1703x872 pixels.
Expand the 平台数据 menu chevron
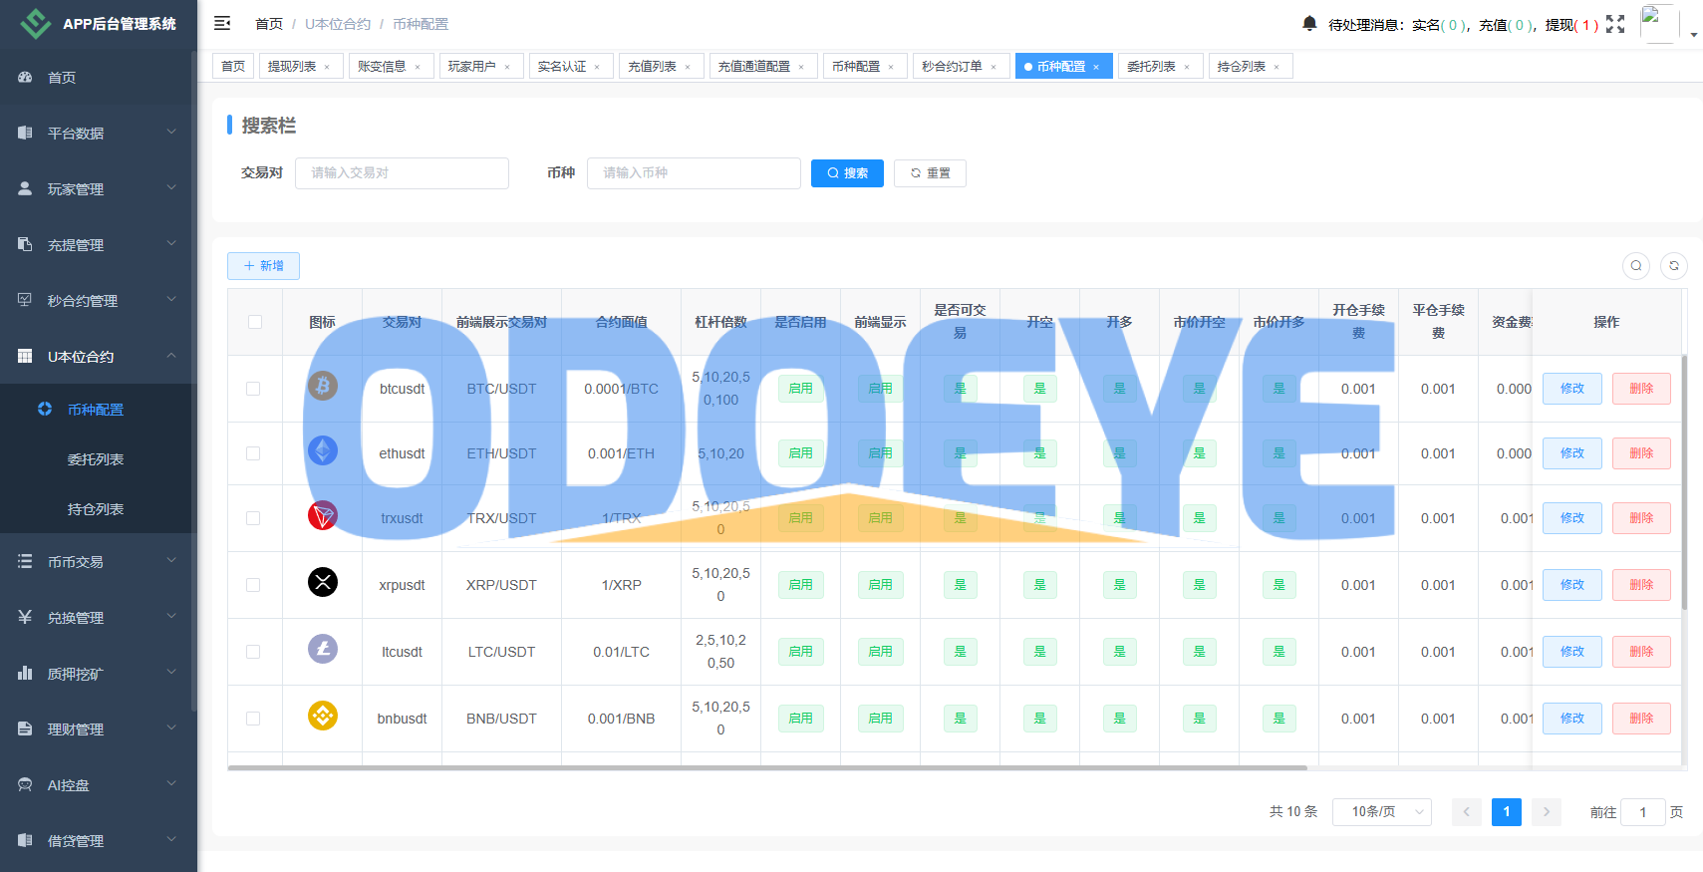(171, 132)
